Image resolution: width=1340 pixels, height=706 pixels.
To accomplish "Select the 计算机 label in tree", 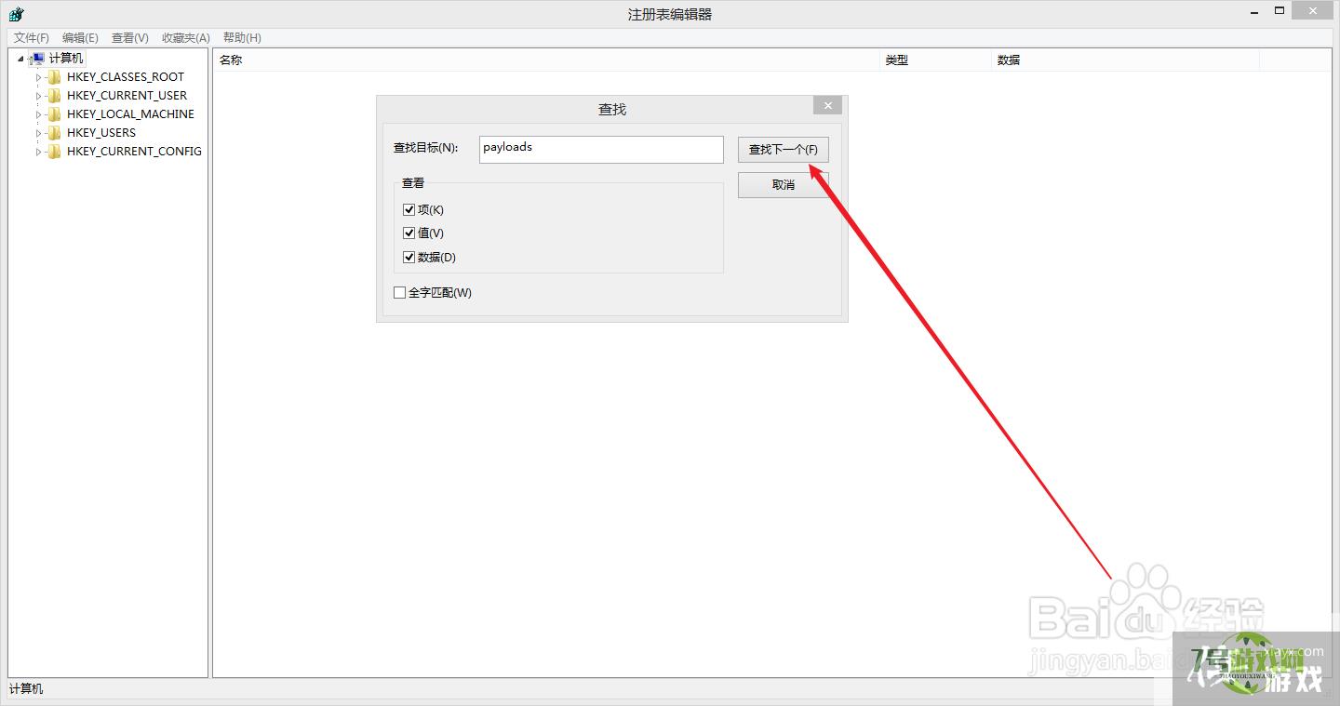I will [66, 59].
